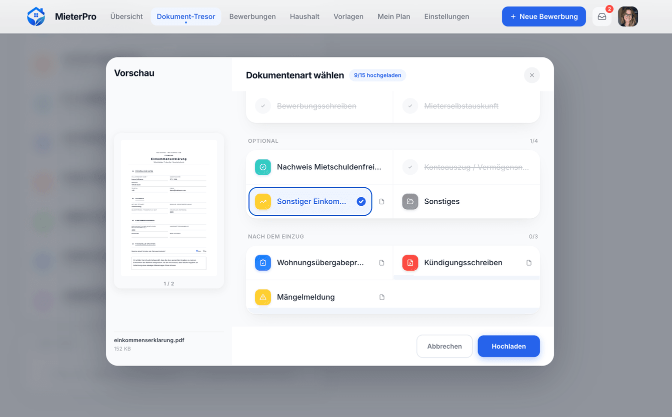Click the user profile avatar
Image resolution: width=672 pixels, height=417 pixels.
(x=628, y=16)
